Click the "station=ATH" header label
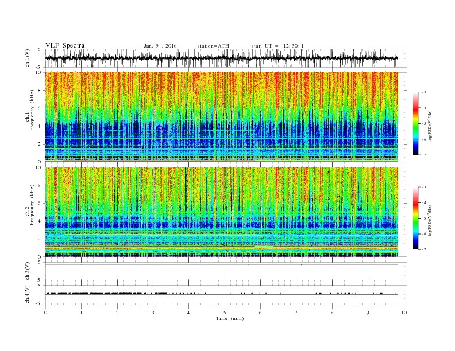This screenshot has width=455, height=351. pyautogui.click(x=213, y=46)
